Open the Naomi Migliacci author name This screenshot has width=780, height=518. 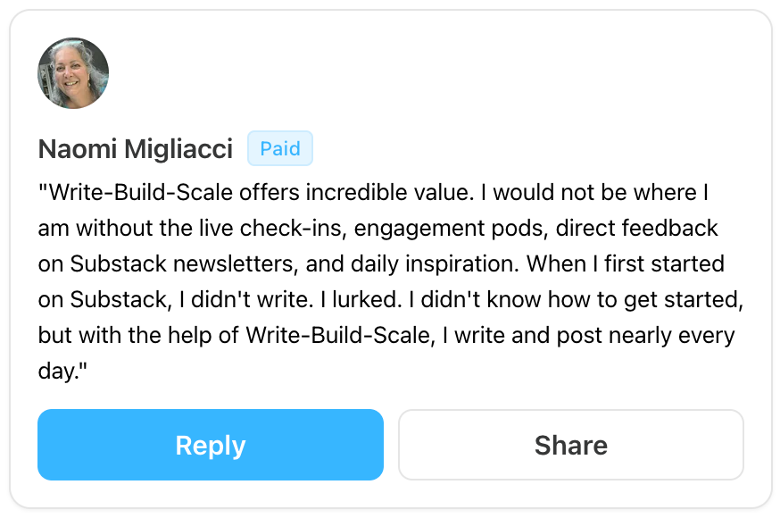click(x=136, y=149)
